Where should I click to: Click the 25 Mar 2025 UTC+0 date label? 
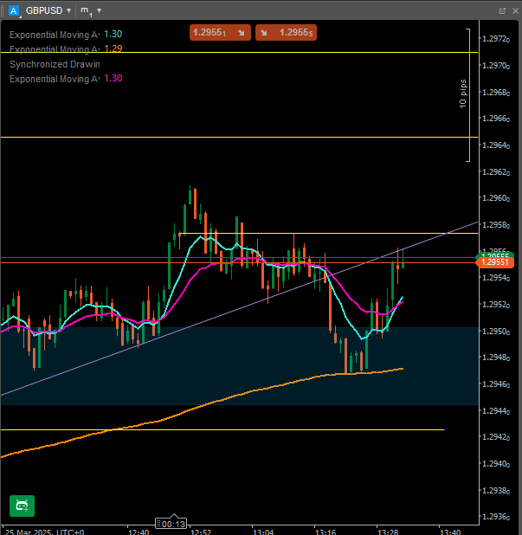(x=44, y=532)
